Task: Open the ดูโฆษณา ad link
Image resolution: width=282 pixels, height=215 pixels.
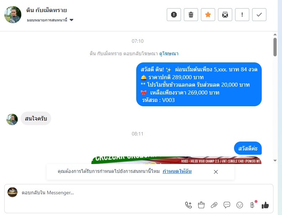Action: (x=169, y=53)
